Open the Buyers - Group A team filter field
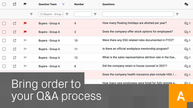Image resolution: width=193 pixels, height=108 pixels. (x=51, y=14)
